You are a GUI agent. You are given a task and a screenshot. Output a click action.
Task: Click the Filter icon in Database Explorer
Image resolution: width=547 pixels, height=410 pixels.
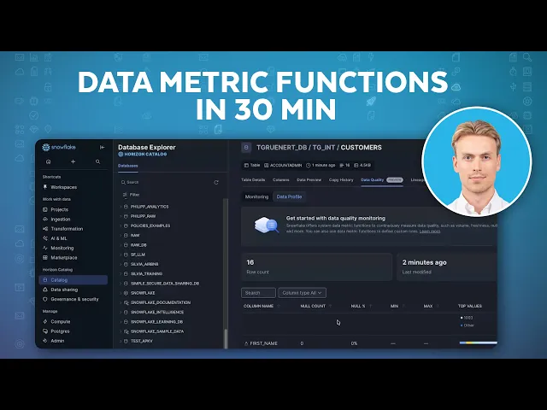point(125,195)
